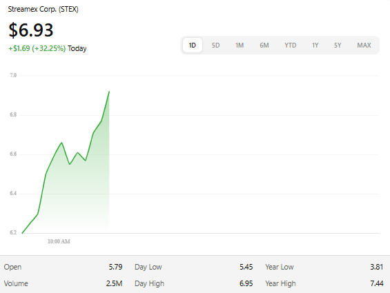Click the latest peak of the price line
The image size is (390, 293).
tap(109, 92)
